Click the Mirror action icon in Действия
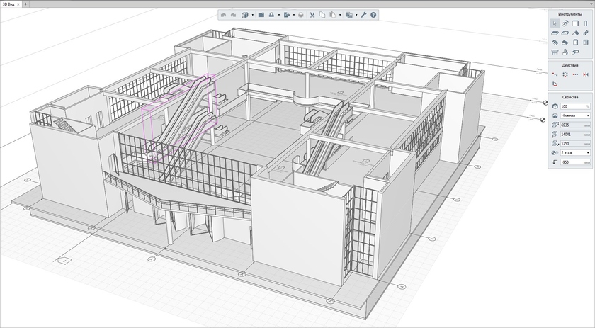 (x=586, y=74)
